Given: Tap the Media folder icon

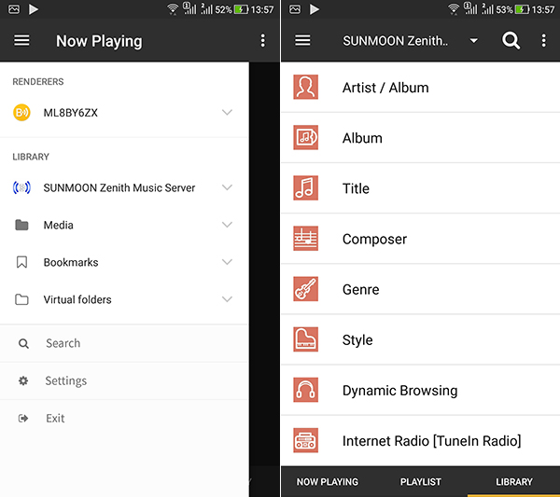Looking at the screenshot, I should tap(21, 225).
